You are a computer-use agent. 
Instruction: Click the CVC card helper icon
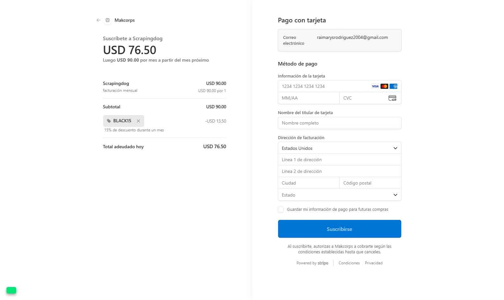pos(392,98)
